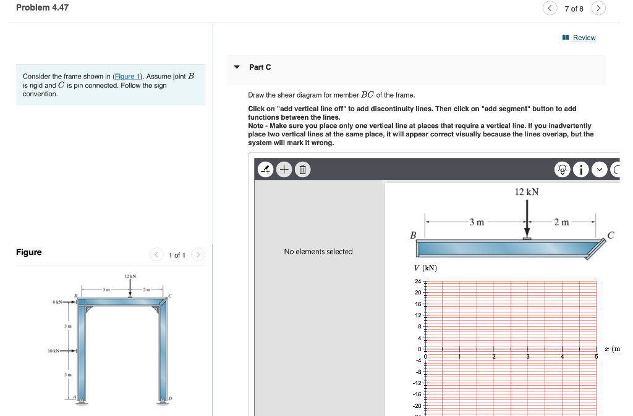Click the trash delete icon
The width and height of the screenshot is (633, 416).
point(303,169)
